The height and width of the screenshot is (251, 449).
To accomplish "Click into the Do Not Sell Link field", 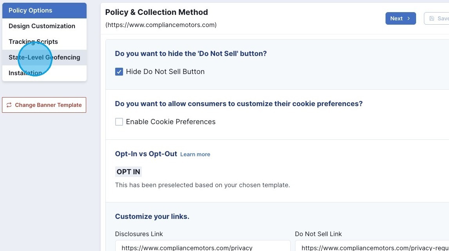I will [x=372, y=247].
